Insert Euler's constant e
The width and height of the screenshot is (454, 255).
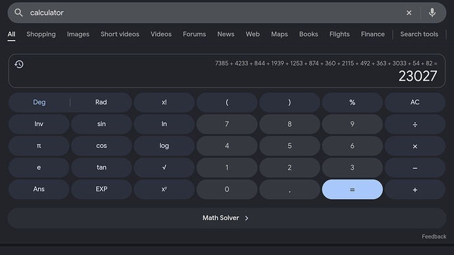coord(39,168)
